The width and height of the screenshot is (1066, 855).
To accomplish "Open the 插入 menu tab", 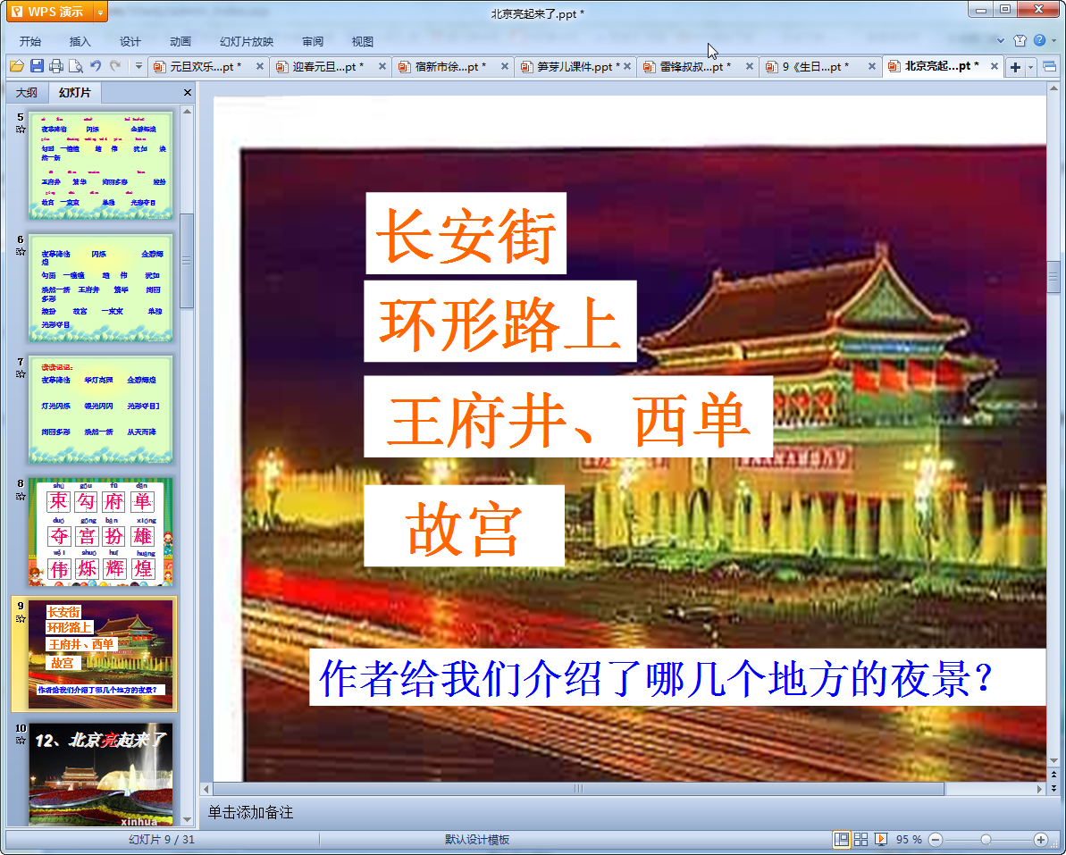I will coord(80,41).
